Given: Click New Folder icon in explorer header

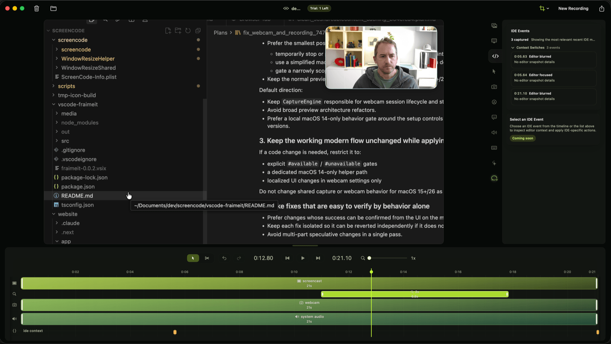Looking at the screenshot, I should [178, 31].
